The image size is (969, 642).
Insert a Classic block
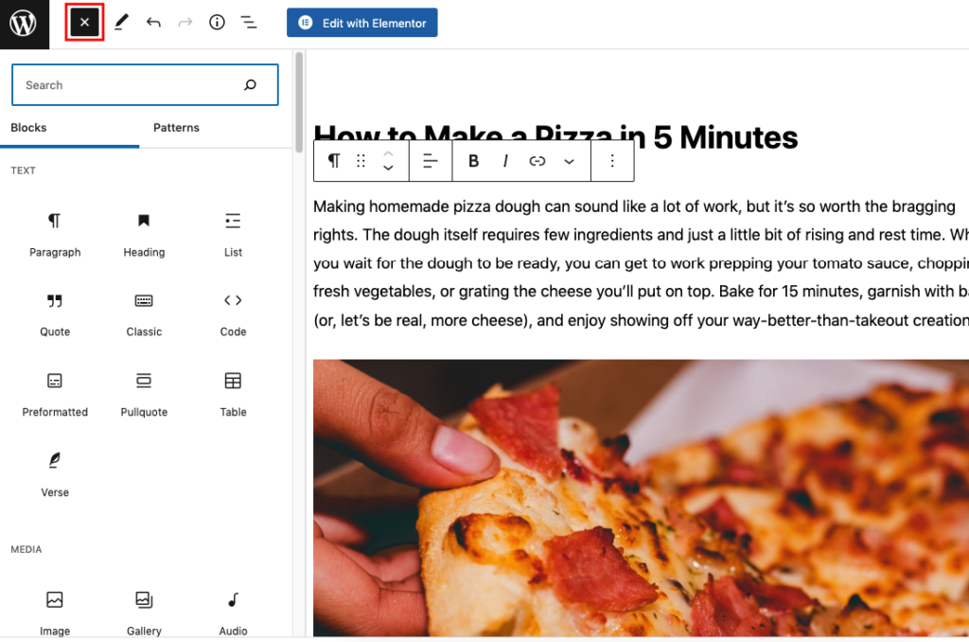(144, 314)
